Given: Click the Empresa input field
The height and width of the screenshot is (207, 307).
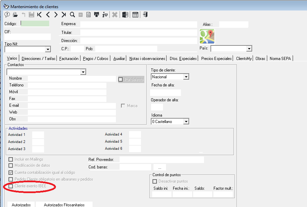Looking at the screenshot, I should pyautogui.click(x=139, y=24).
